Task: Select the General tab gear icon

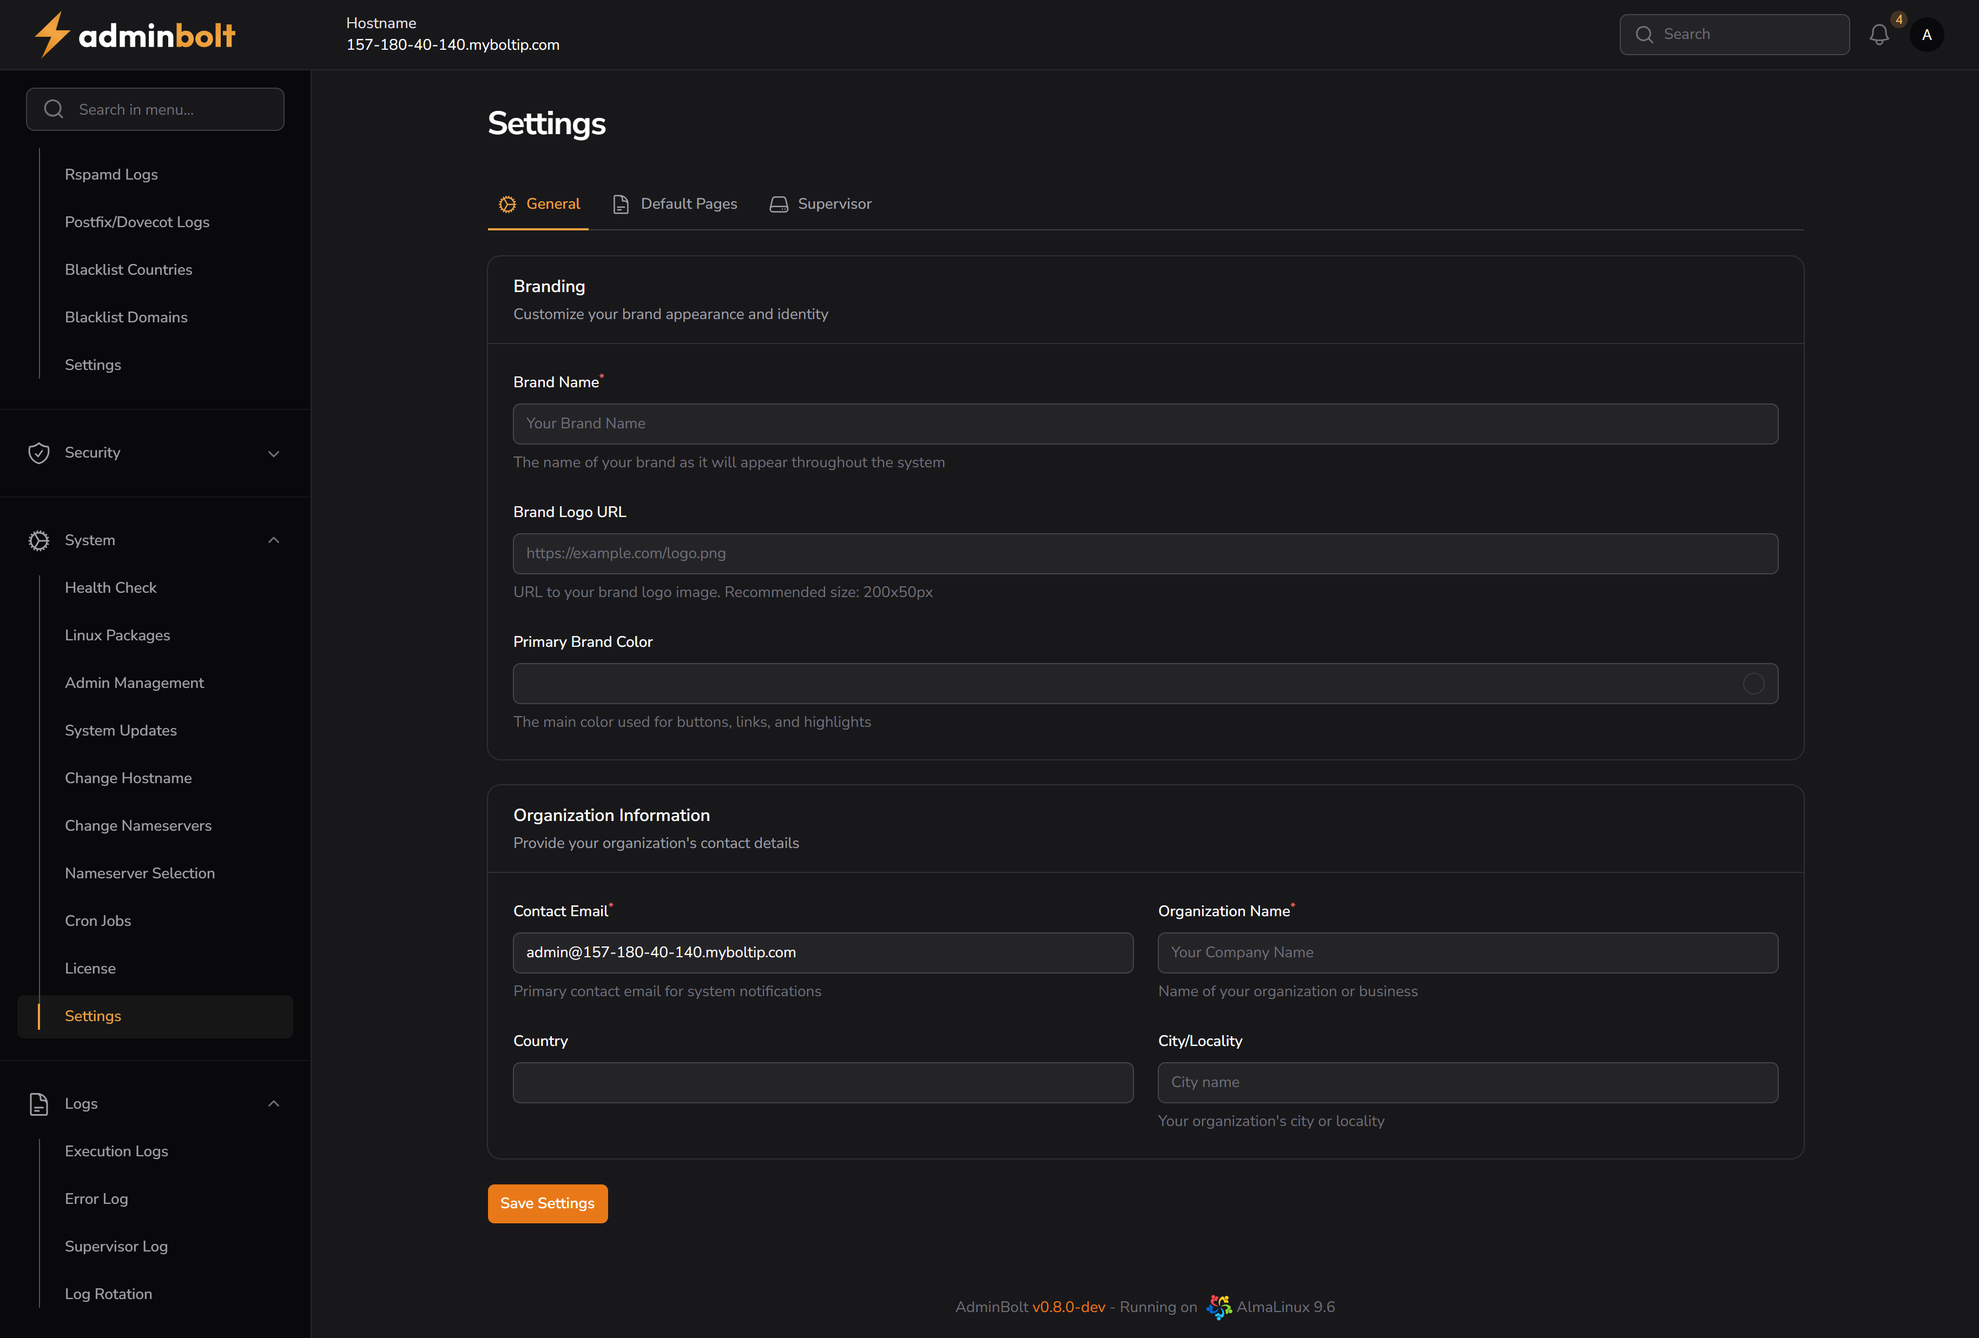Action: click(507, 204)
